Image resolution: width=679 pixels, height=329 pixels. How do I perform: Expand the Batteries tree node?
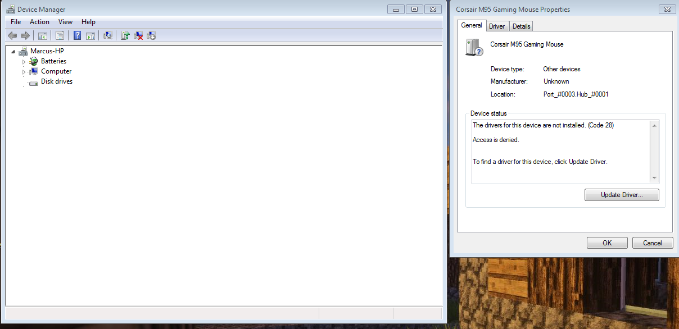pyautogui.click(x=24, y=62)
